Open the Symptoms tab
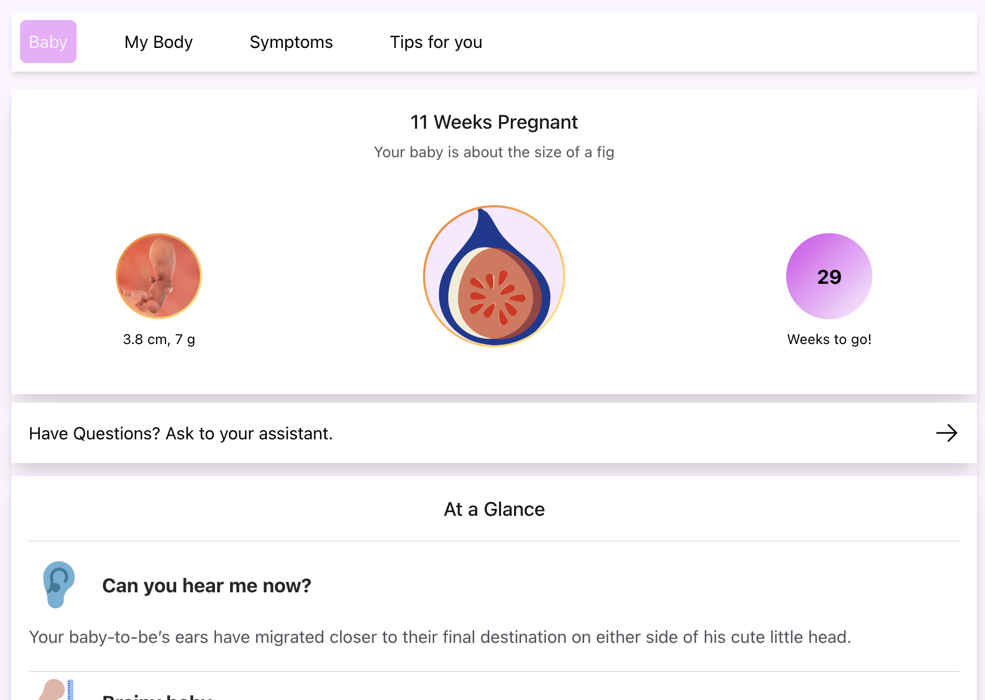The image size is (985, 700). click(291, 42)
